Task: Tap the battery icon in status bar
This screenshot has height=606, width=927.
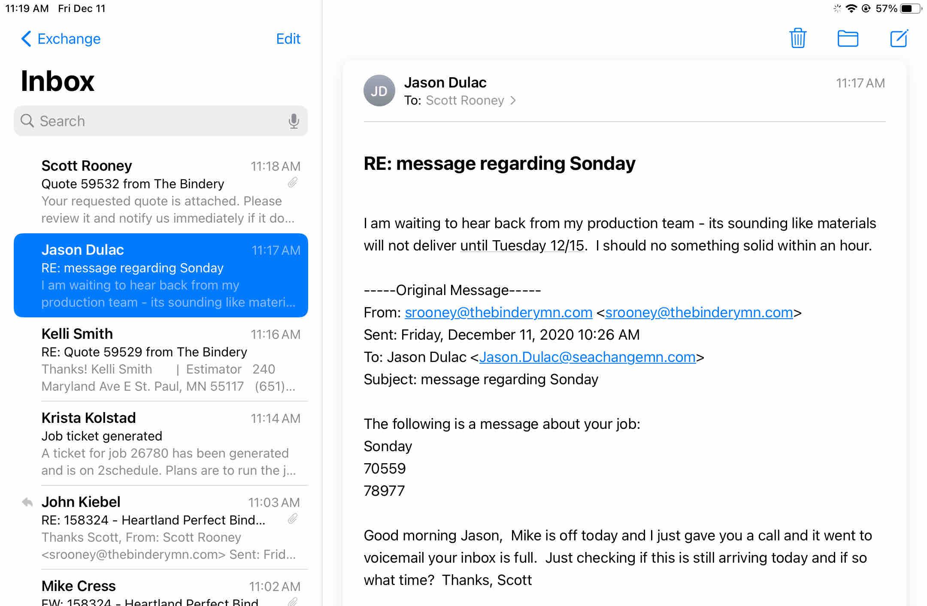Action: (910, 9)
